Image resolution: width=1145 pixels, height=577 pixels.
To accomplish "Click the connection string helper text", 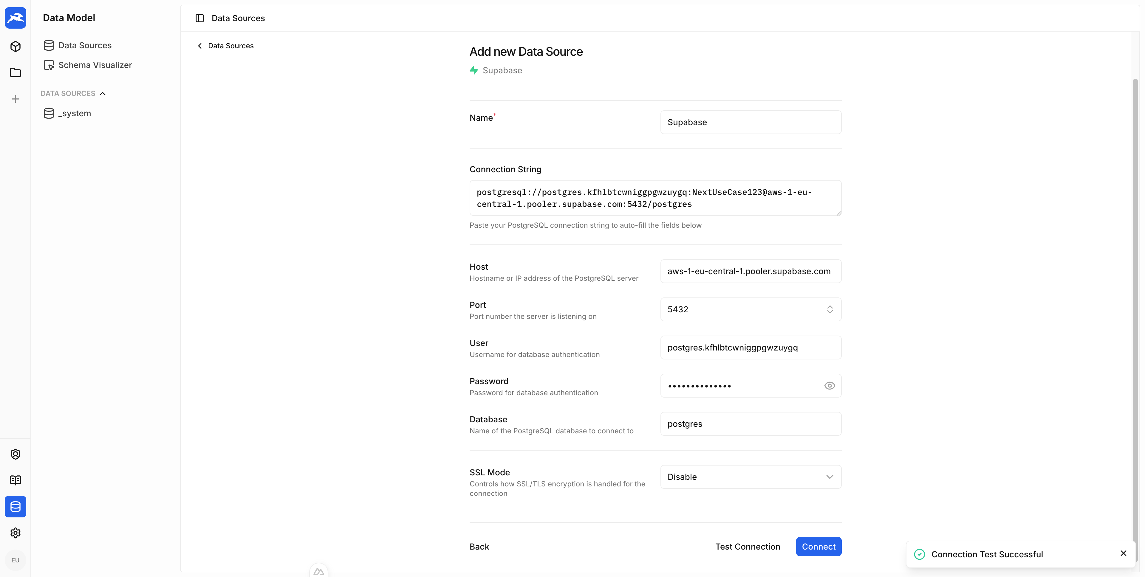I will click(585, 225).
